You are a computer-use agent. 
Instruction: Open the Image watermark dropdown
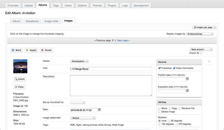click(83, 118)
